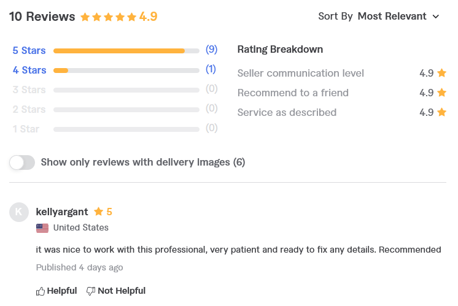Expand the sort chevron arrow
Viewport: 458px width, 306px height.
[x=436, y=17]
